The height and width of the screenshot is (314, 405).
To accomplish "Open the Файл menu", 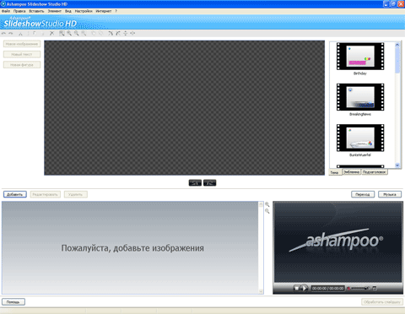I will pos(6,11).
